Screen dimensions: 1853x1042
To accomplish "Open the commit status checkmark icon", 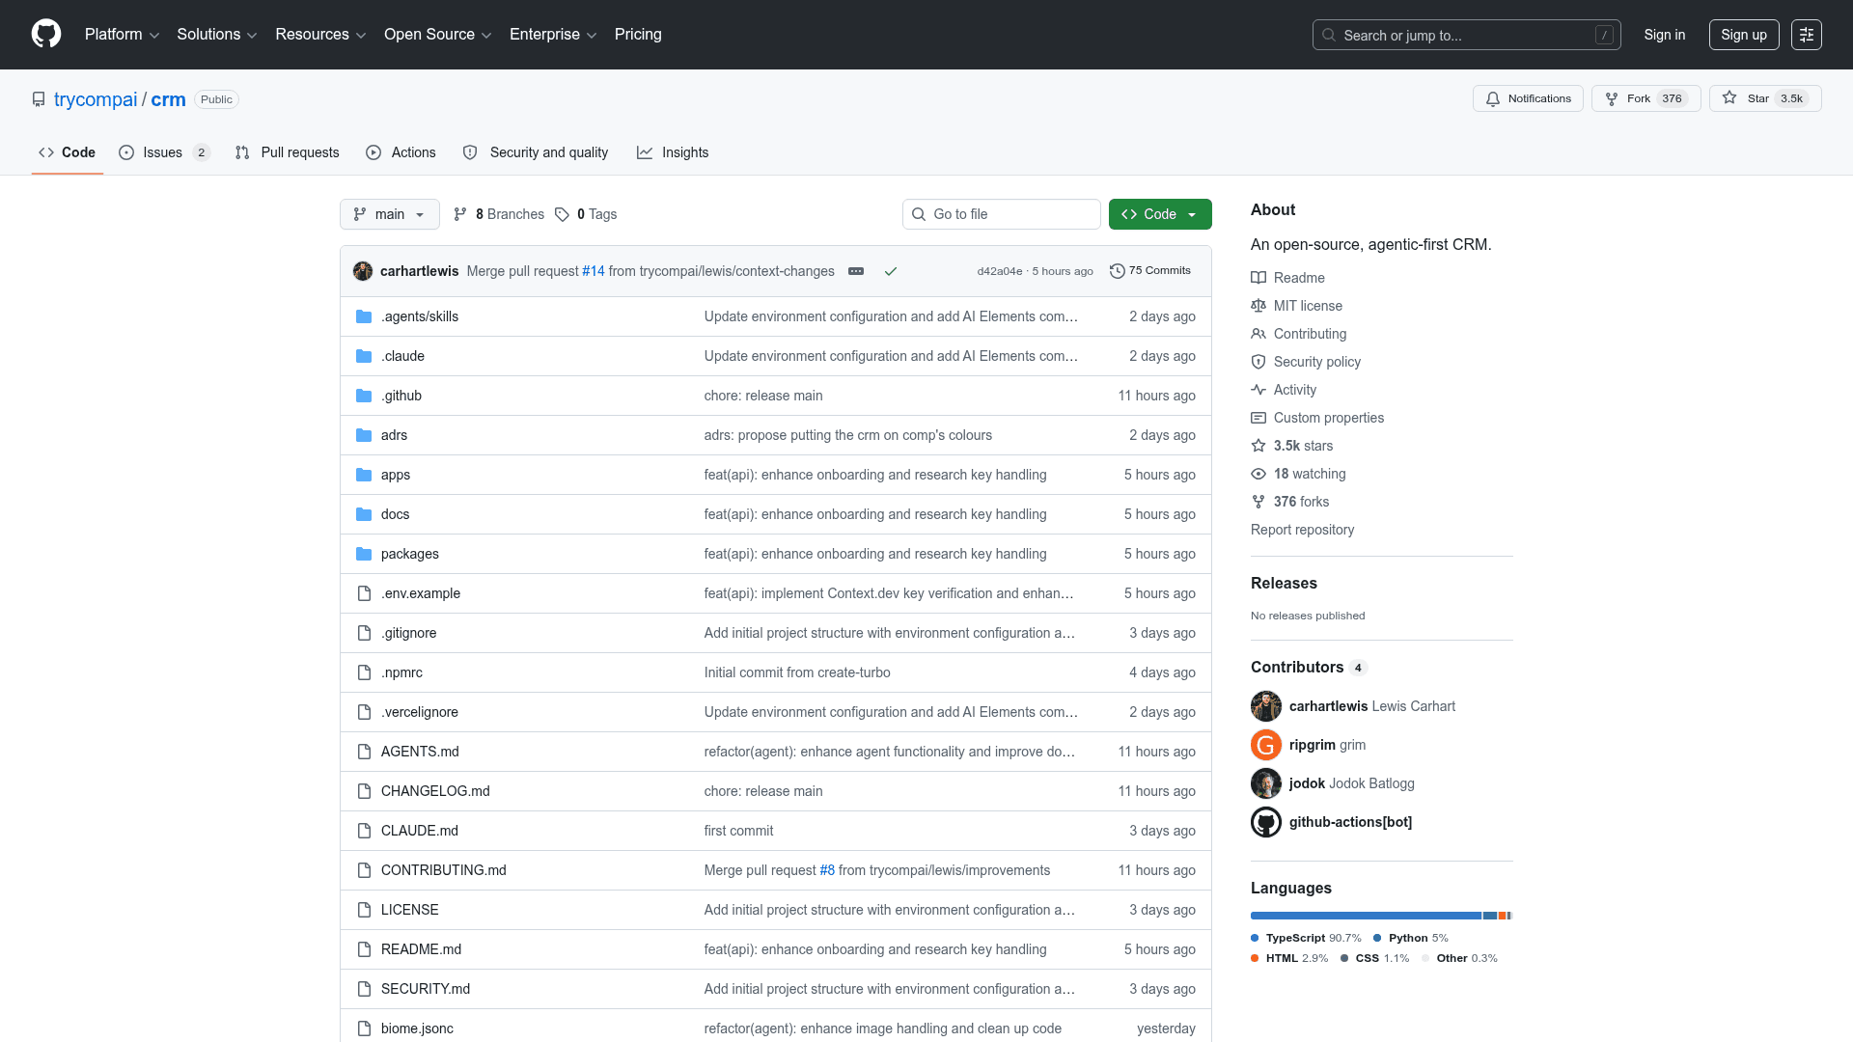I will [x=891, y=271].
